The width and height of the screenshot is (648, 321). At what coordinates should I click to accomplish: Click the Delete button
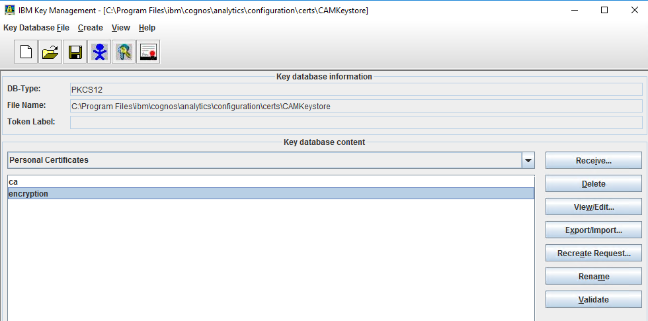594,184
